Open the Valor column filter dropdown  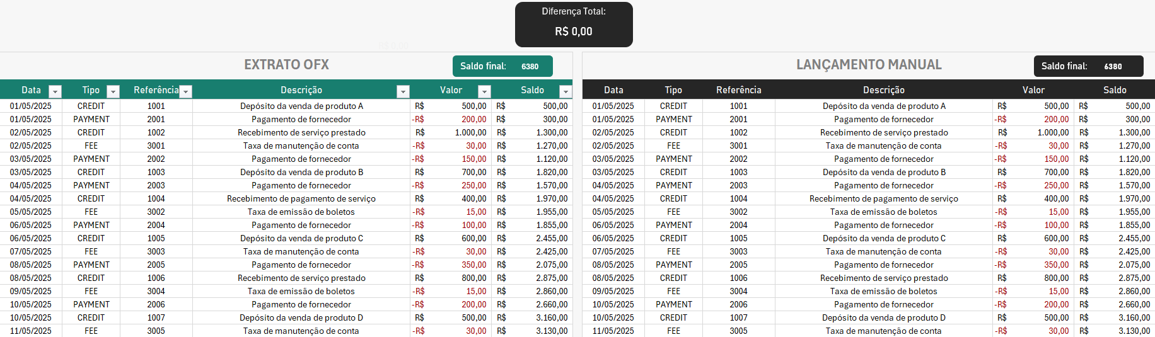pos(484,92)
